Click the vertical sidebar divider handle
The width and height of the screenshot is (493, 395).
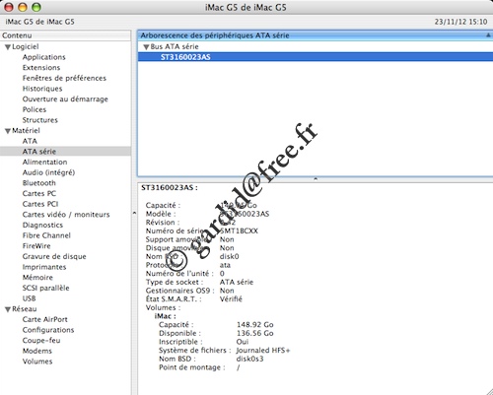134,213
